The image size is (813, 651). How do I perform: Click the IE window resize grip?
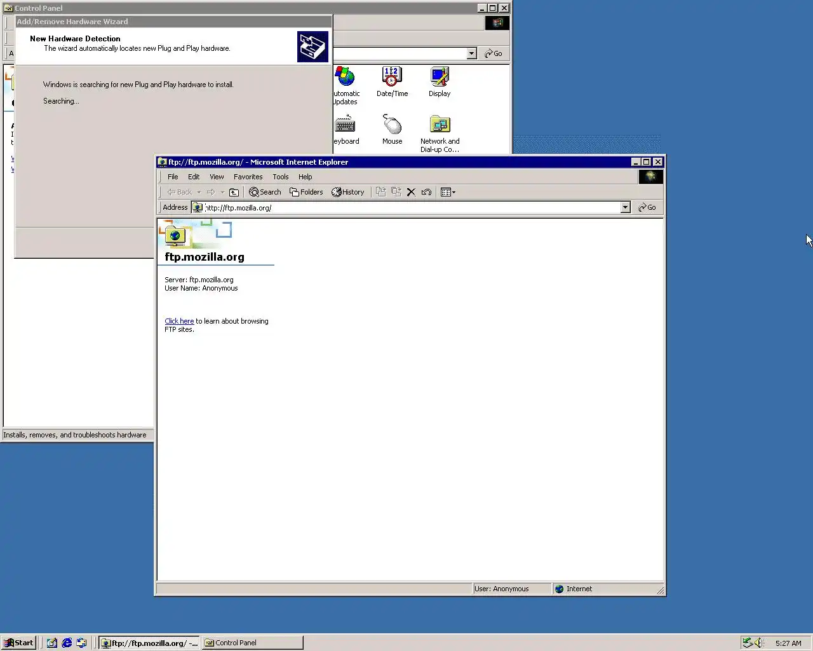click(661, 591)
